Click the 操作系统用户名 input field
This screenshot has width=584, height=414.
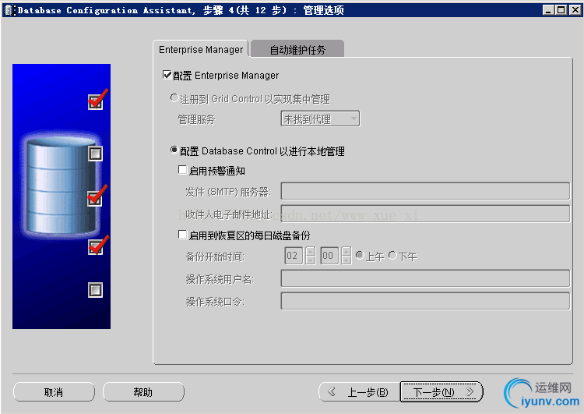(425, 278)
